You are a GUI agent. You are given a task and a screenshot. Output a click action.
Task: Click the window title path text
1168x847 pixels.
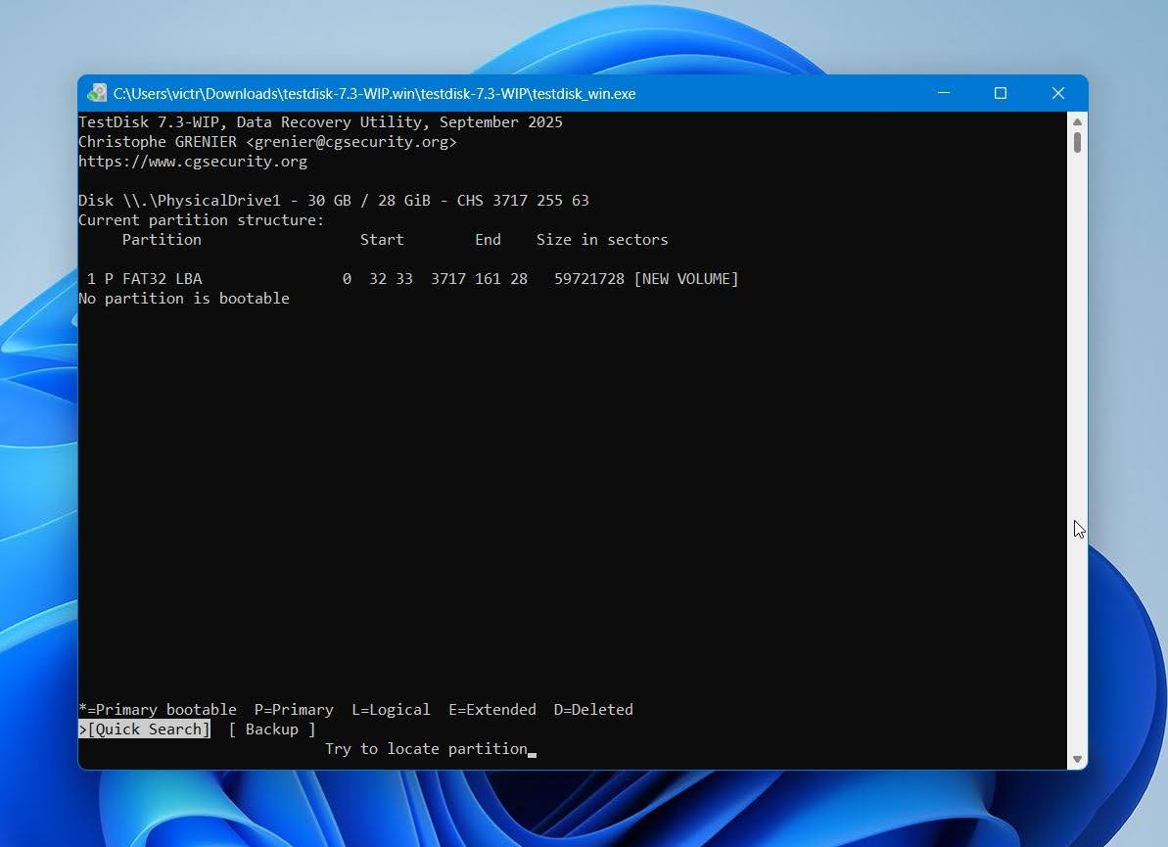(x=375, y=94)
